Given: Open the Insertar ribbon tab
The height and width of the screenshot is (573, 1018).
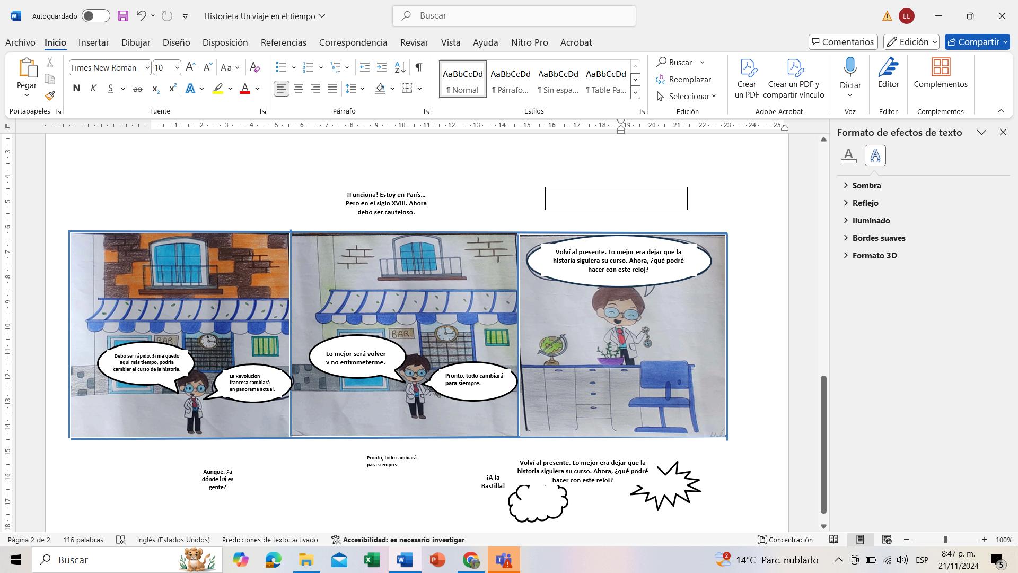Looking at the screenshot, I should pos(93,42).
